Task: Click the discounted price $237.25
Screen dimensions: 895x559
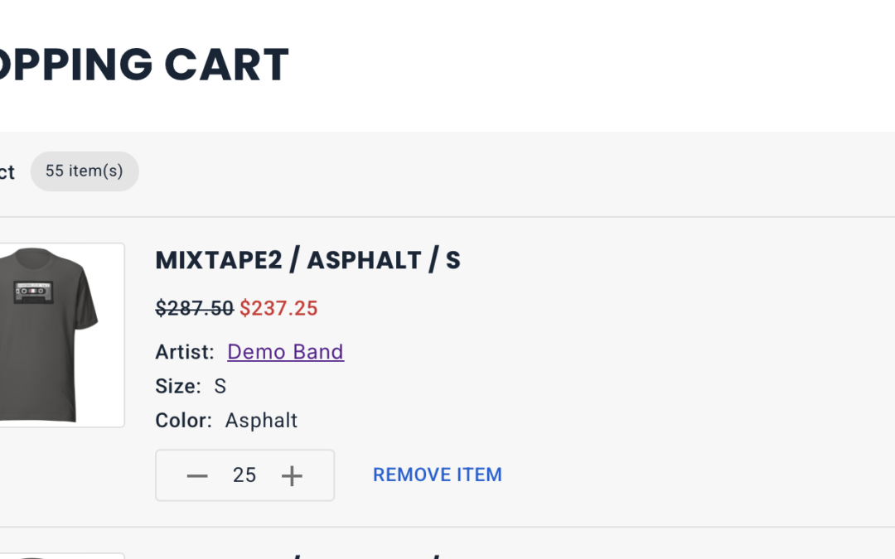Action: [x=278, y=309]
